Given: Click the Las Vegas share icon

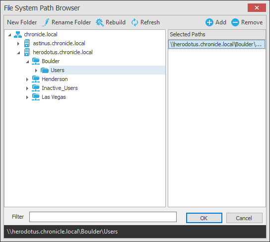Looking at the screenshot, I should tap(36, 97).
